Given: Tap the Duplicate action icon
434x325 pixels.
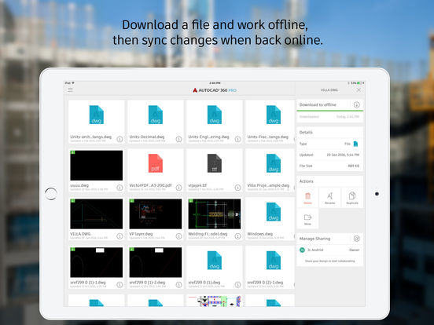Looking at the screenshot, I should point(352,196).
